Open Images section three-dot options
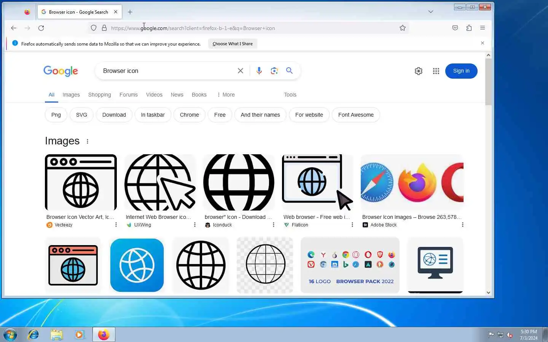This screenshot has height=342, width=548. point(88,141)
